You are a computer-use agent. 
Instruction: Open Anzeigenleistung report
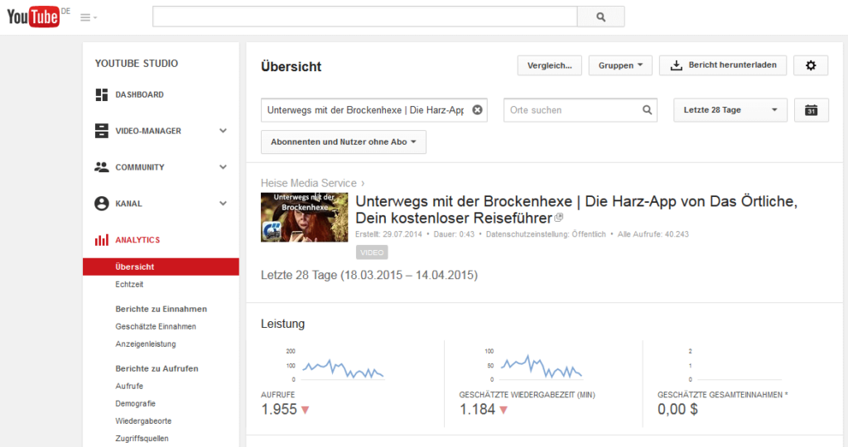[x=146, y=344]
